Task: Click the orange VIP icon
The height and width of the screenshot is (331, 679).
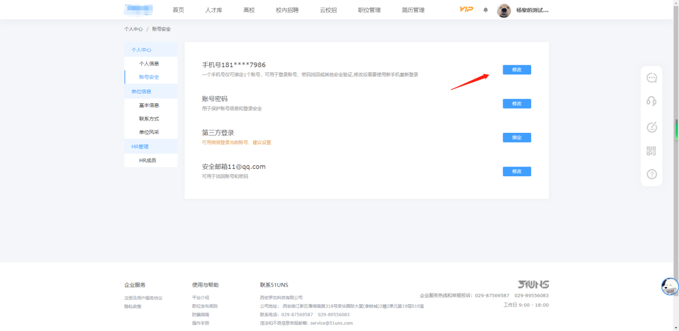Action: [x=466, y=10]
